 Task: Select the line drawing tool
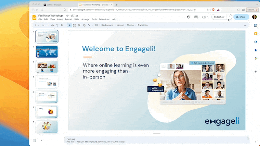pos(89,25)
